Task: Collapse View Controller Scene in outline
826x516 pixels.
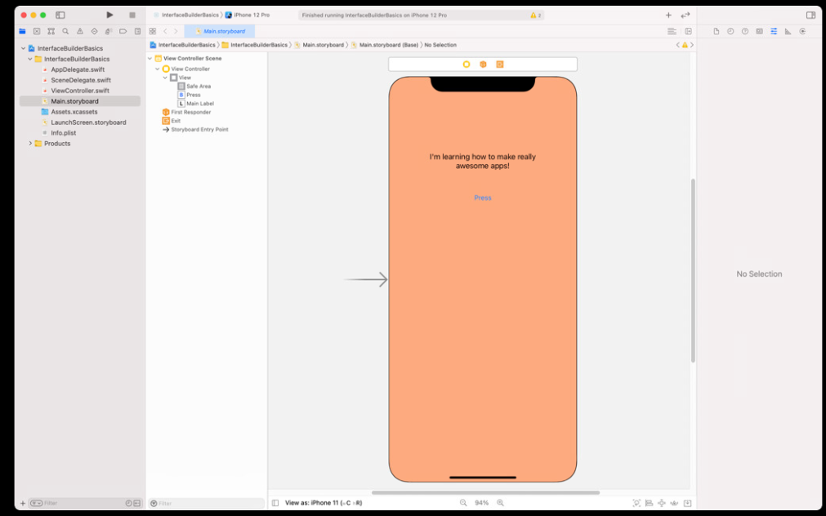Action: click(x=150, y=59)
